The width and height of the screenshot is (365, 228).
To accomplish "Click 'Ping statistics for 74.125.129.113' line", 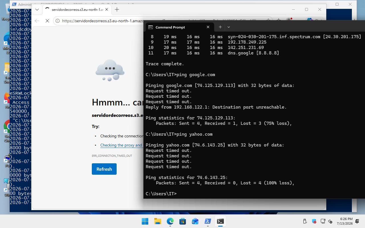I will 190,118.
